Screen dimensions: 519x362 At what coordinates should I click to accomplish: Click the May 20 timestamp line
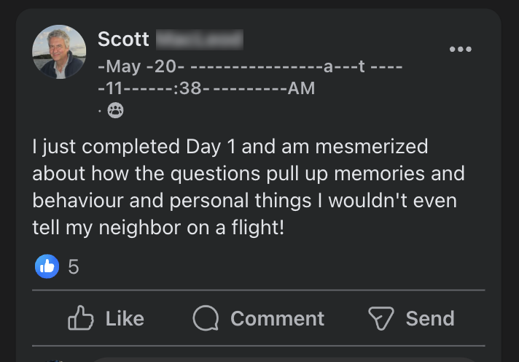click(250, 66)
